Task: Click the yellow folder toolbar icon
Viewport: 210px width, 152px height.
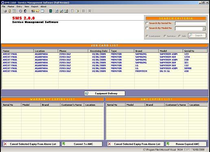Action: [38, 11]
